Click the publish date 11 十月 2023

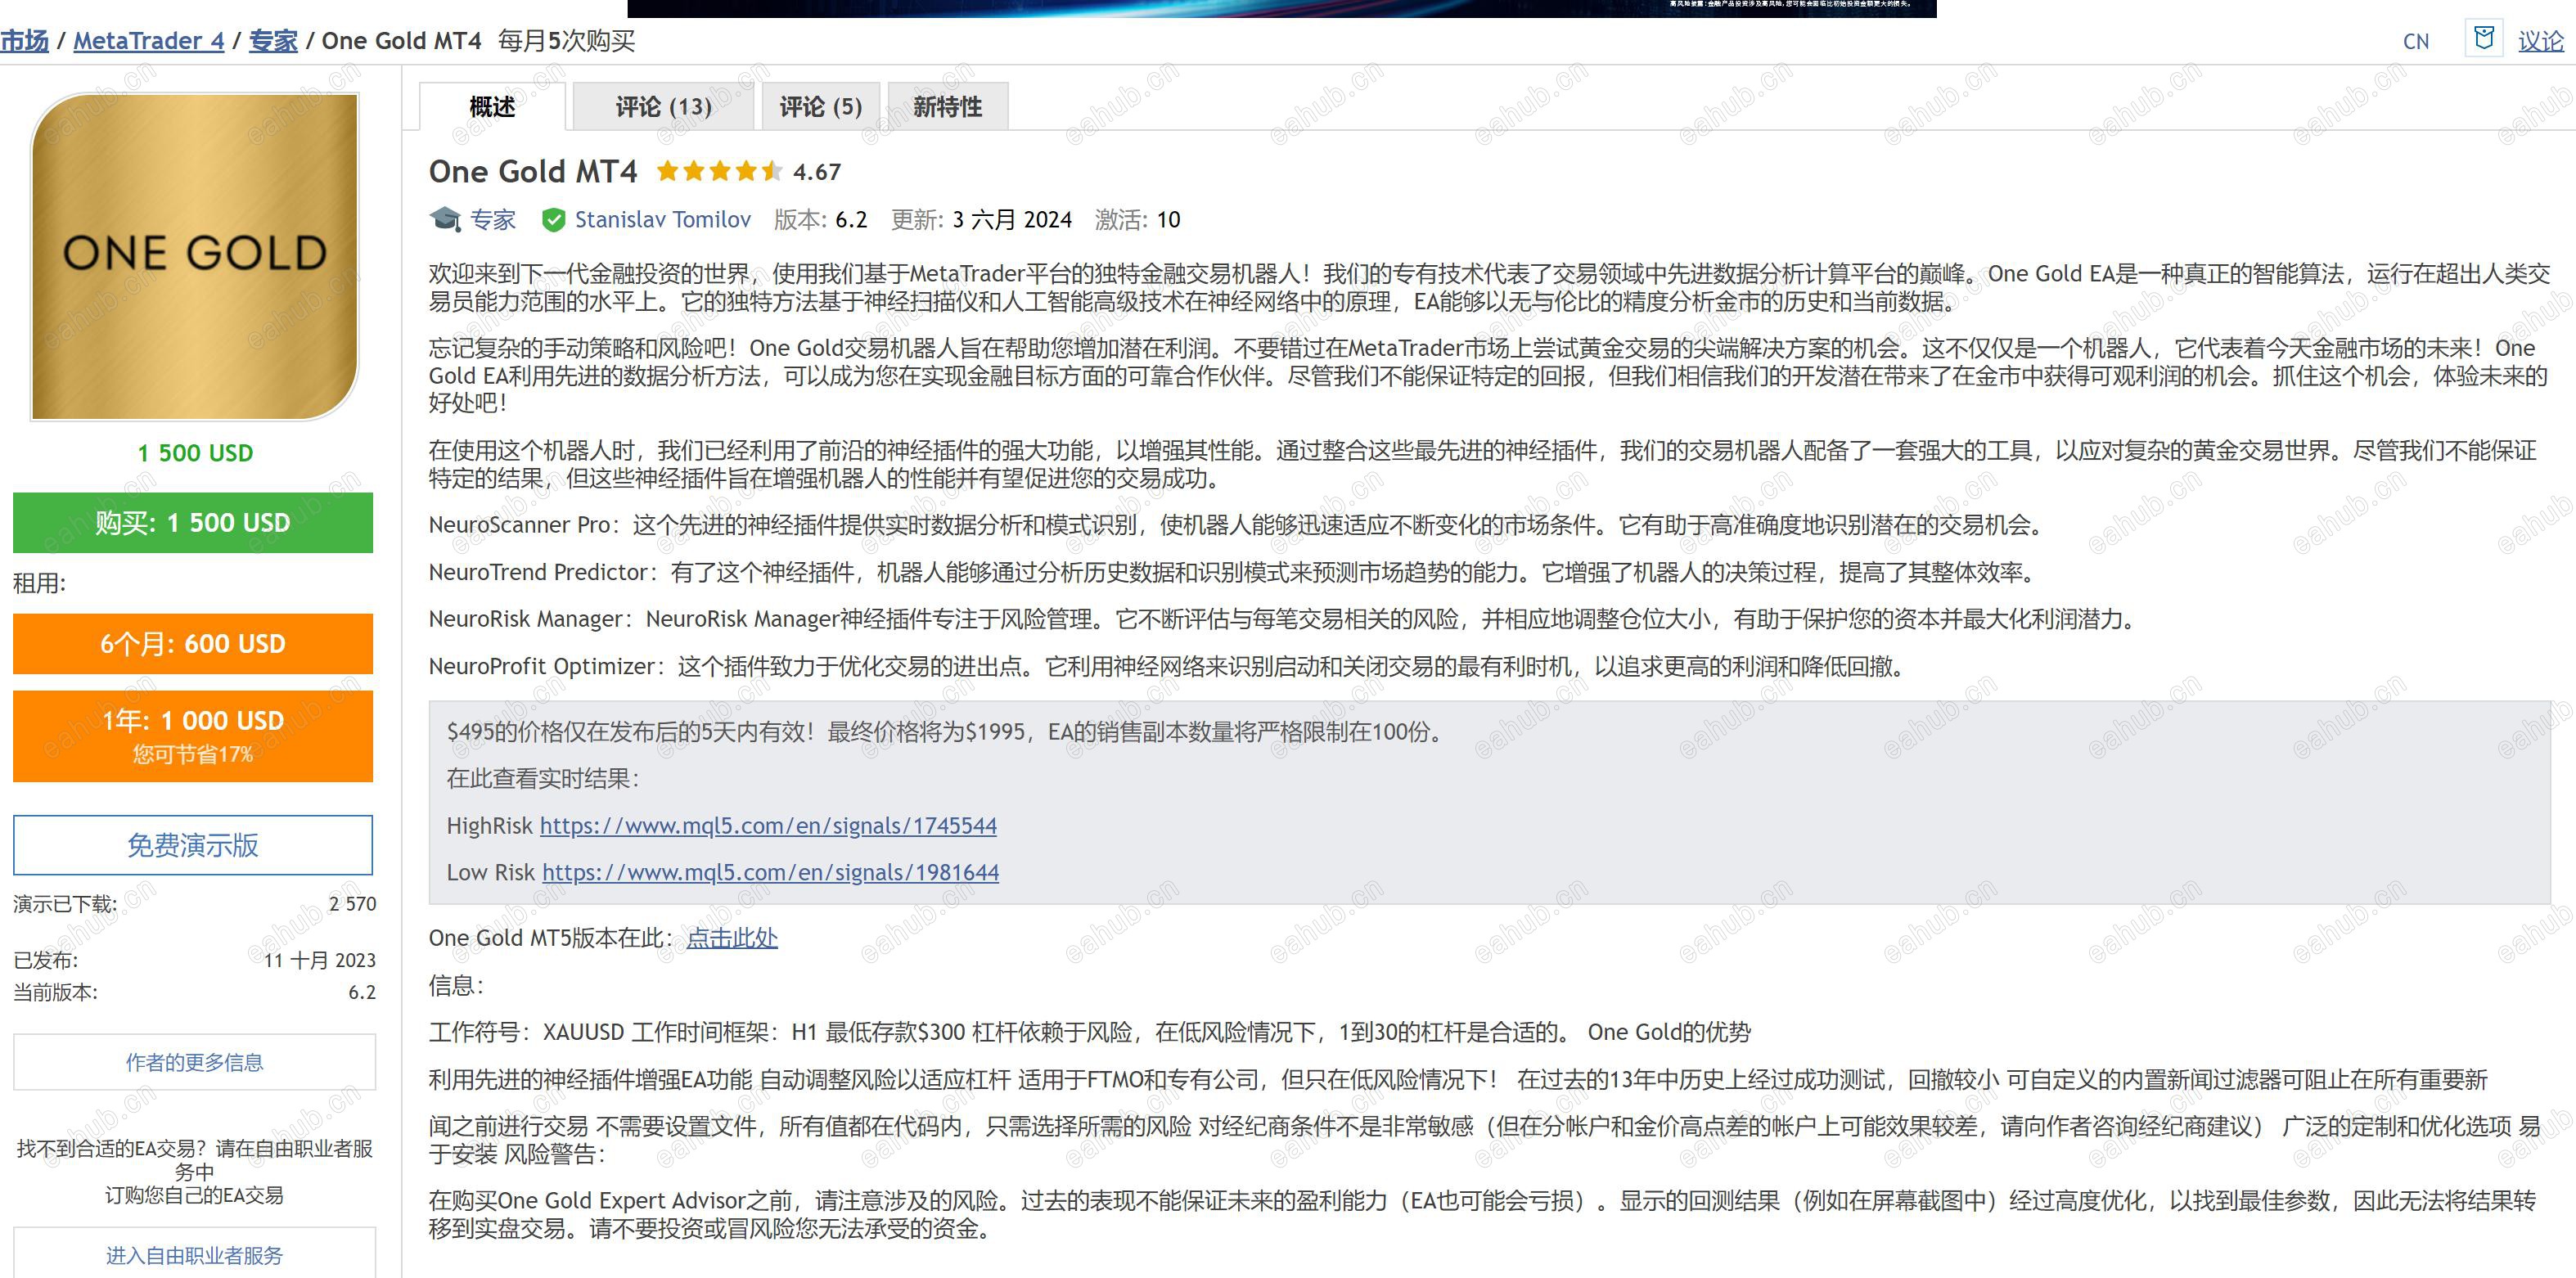coord(320,960)
